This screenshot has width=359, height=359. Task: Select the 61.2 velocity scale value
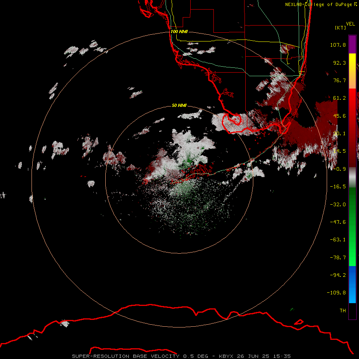[339, 98]
